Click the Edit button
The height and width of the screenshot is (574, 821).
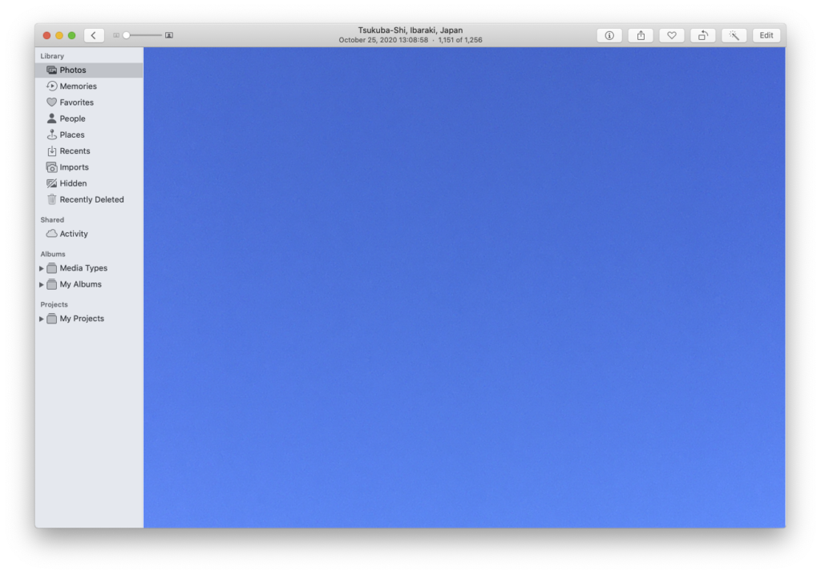click(x=766, y=35)
